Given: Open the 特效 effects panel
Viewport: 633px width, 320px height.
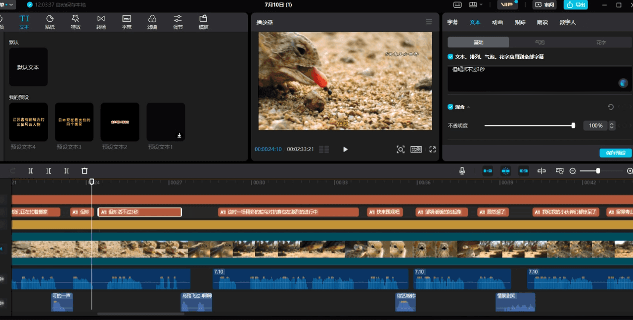Looking at the screenshot, I should click(76, 22).
